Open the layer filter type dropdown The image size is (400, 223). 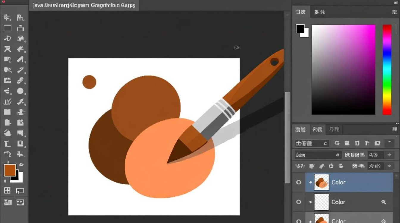click(x=312, y=143)
